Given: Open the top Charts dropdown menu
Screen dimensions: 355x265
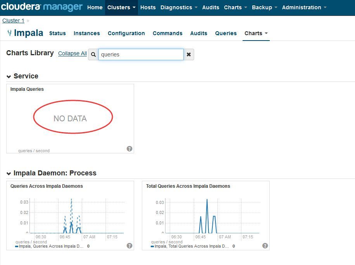Looking at the screenshot, I should pyautogui.click(x=236, y=7).
